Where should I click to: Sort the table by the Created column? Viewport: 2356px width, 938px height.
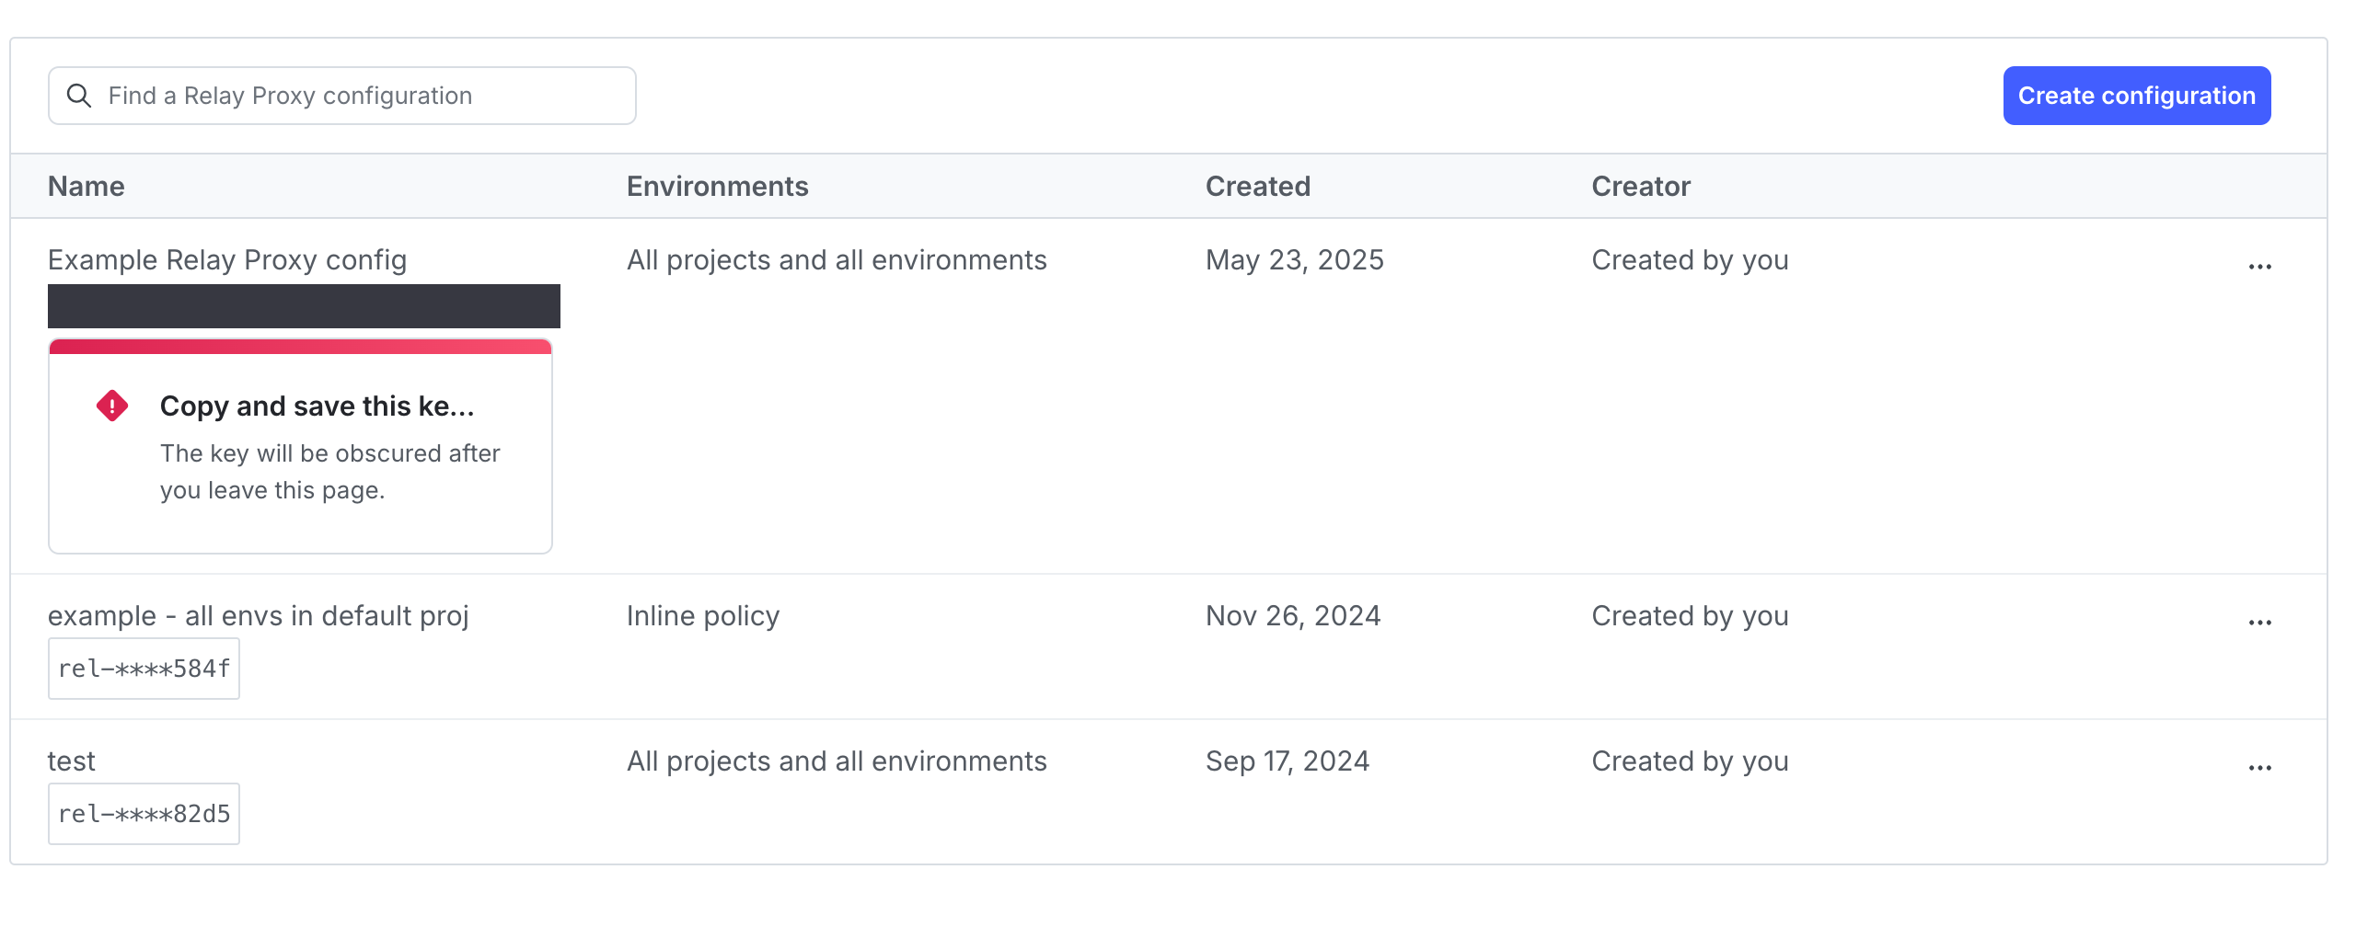click(x=1257, y=186)
